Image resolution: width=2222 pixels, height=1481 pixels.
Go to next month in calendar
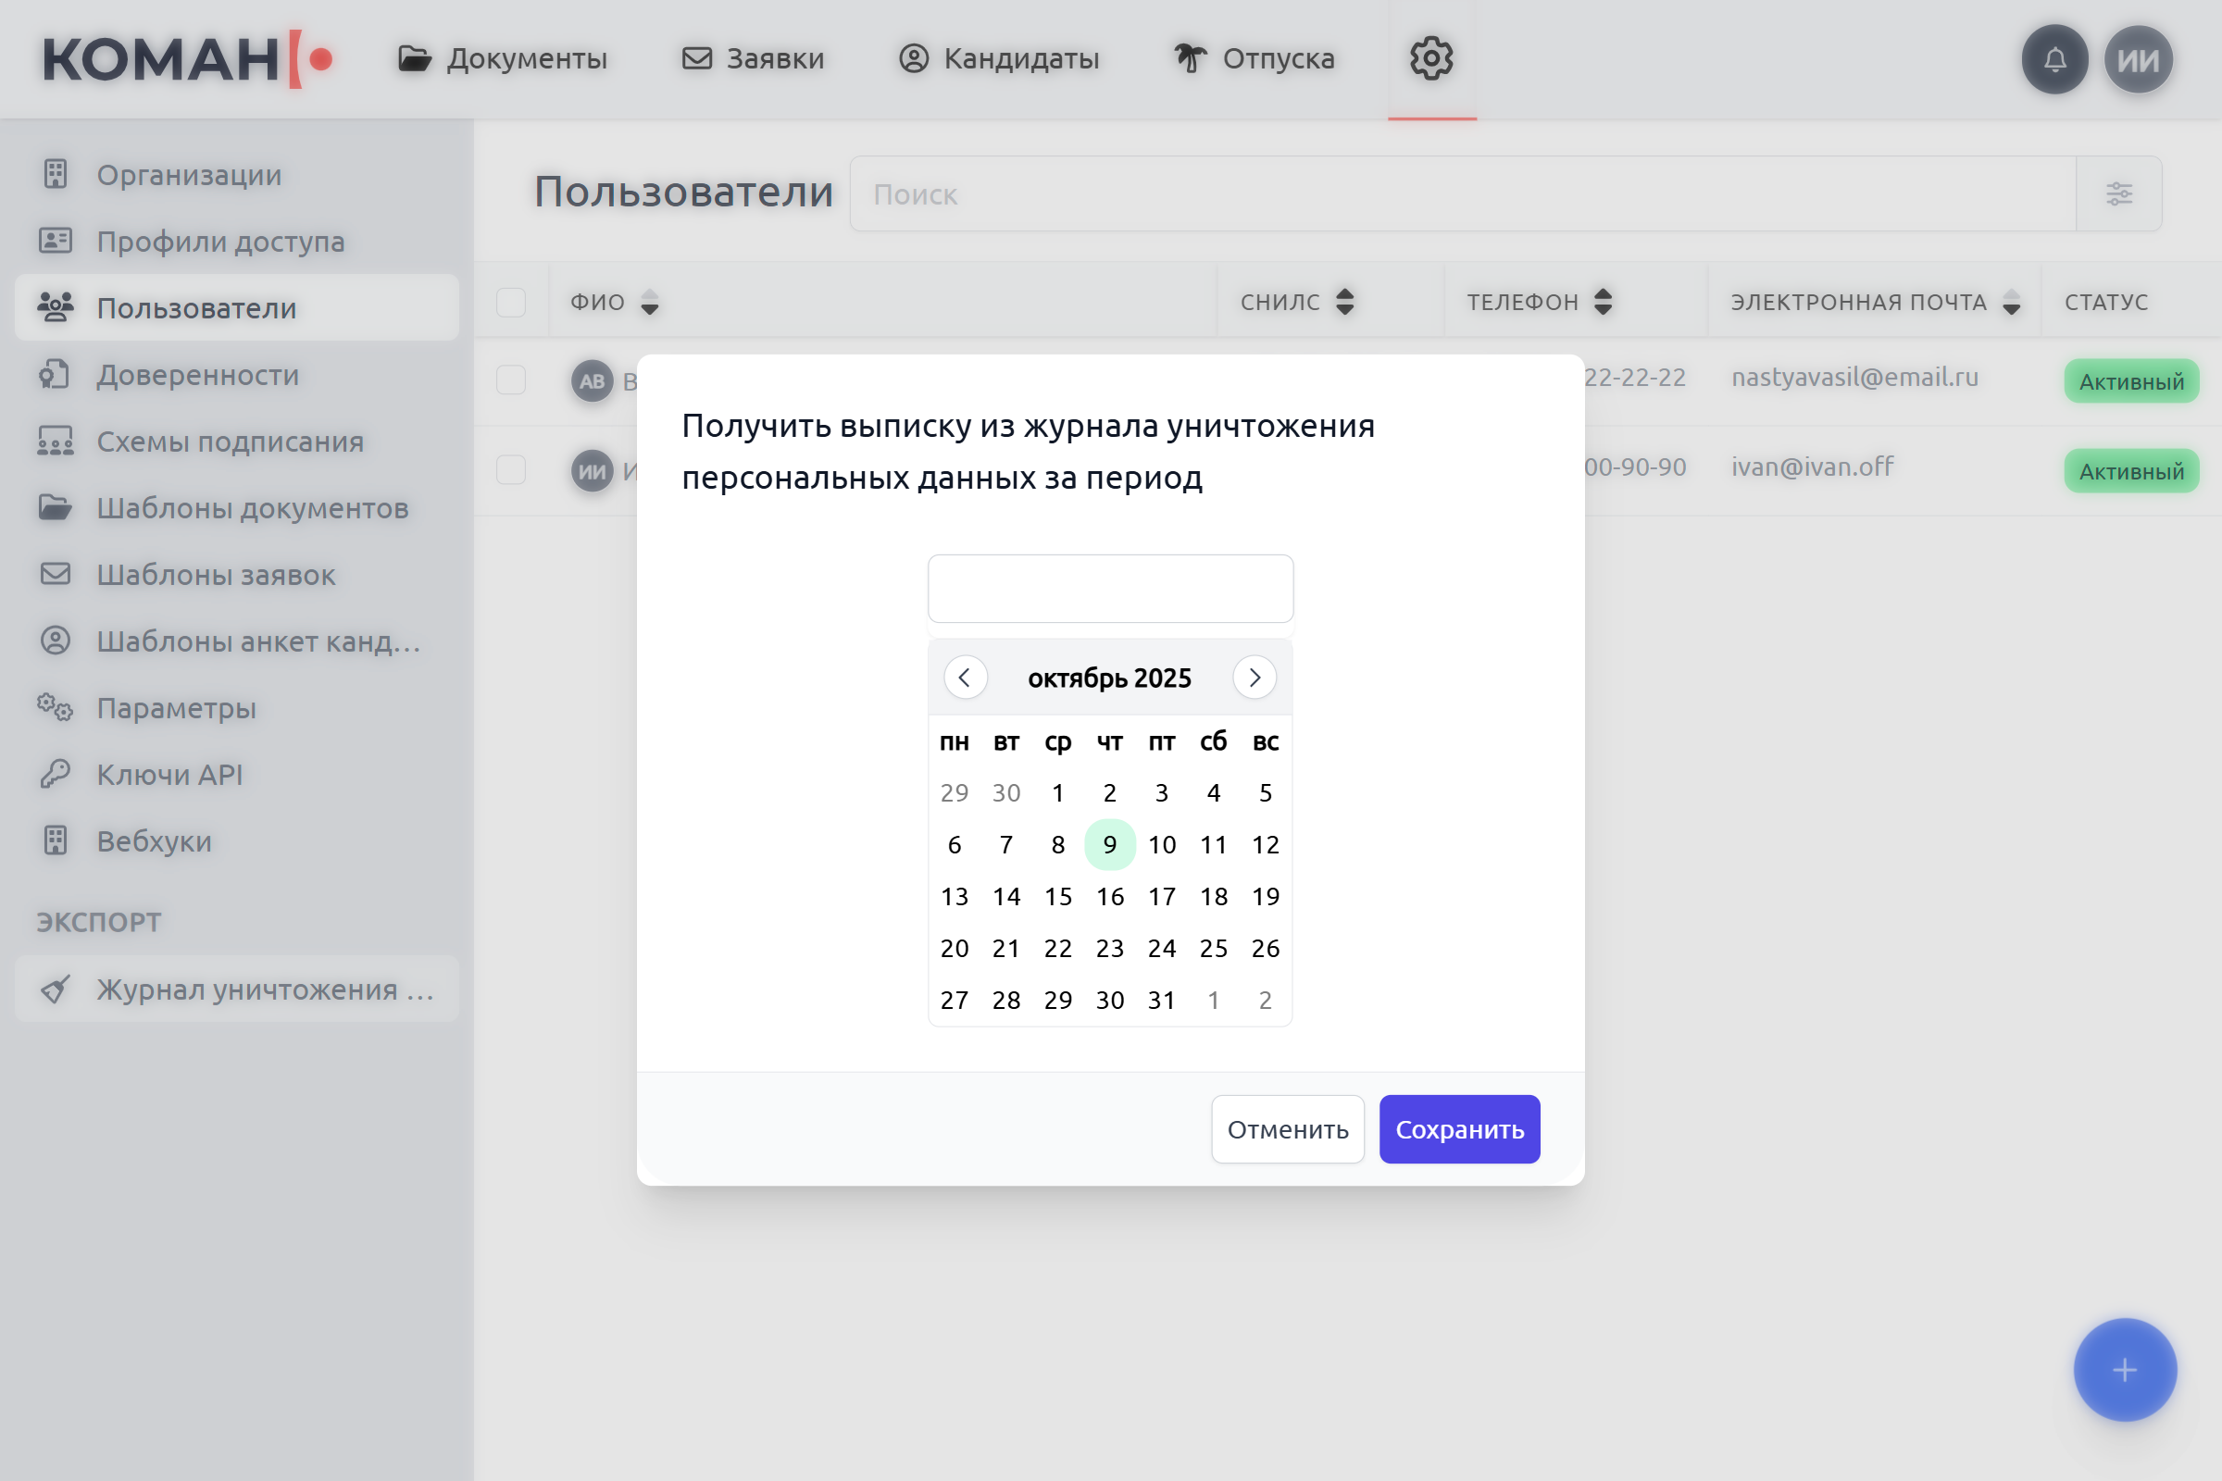click(x=1255, y=678)
